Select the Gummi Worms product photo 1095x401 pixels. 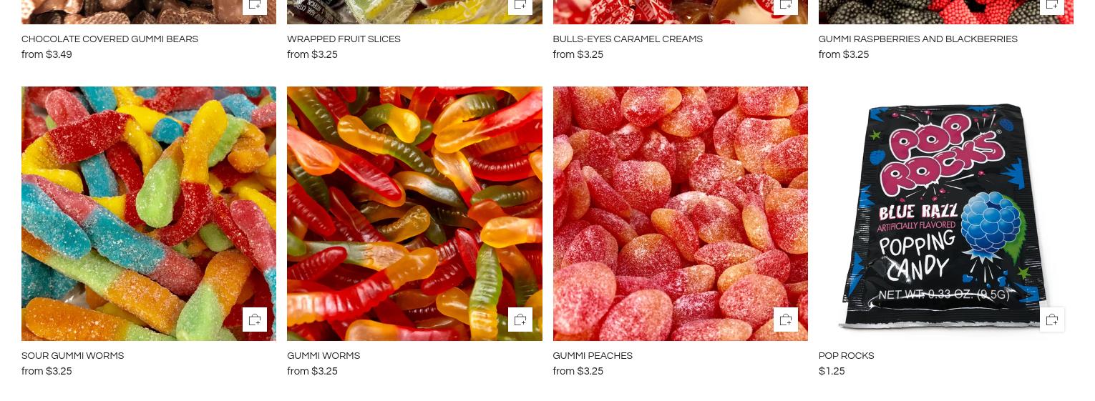coord(414,214)
